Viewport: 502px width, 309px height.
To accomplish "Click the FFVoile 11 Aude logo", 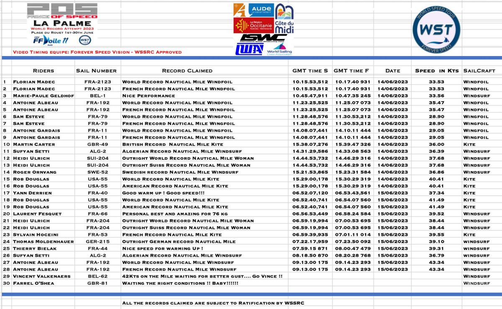I will [51, 40].
